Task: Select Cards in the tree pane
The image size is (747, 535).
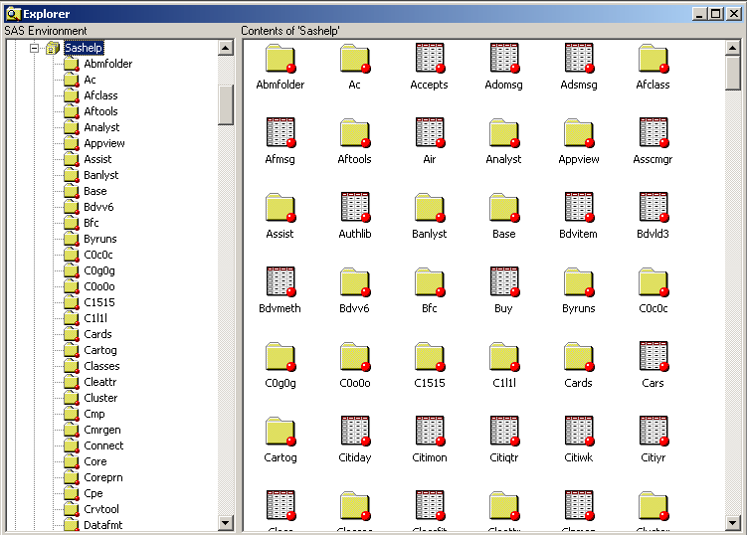Action: pyautogui.click(x=97, y=334)
